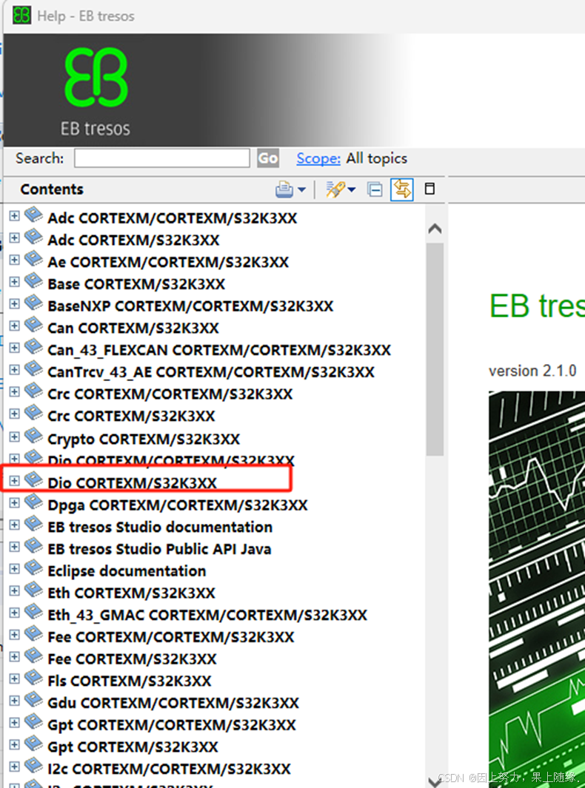Screen dimensions: 585x788
Task: Click book icon of Eth CORTEXM/S32K3XX
Action: pos(34,590)
